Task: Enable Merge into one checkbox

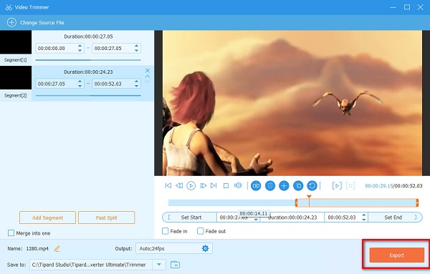Action: [11, 233]
